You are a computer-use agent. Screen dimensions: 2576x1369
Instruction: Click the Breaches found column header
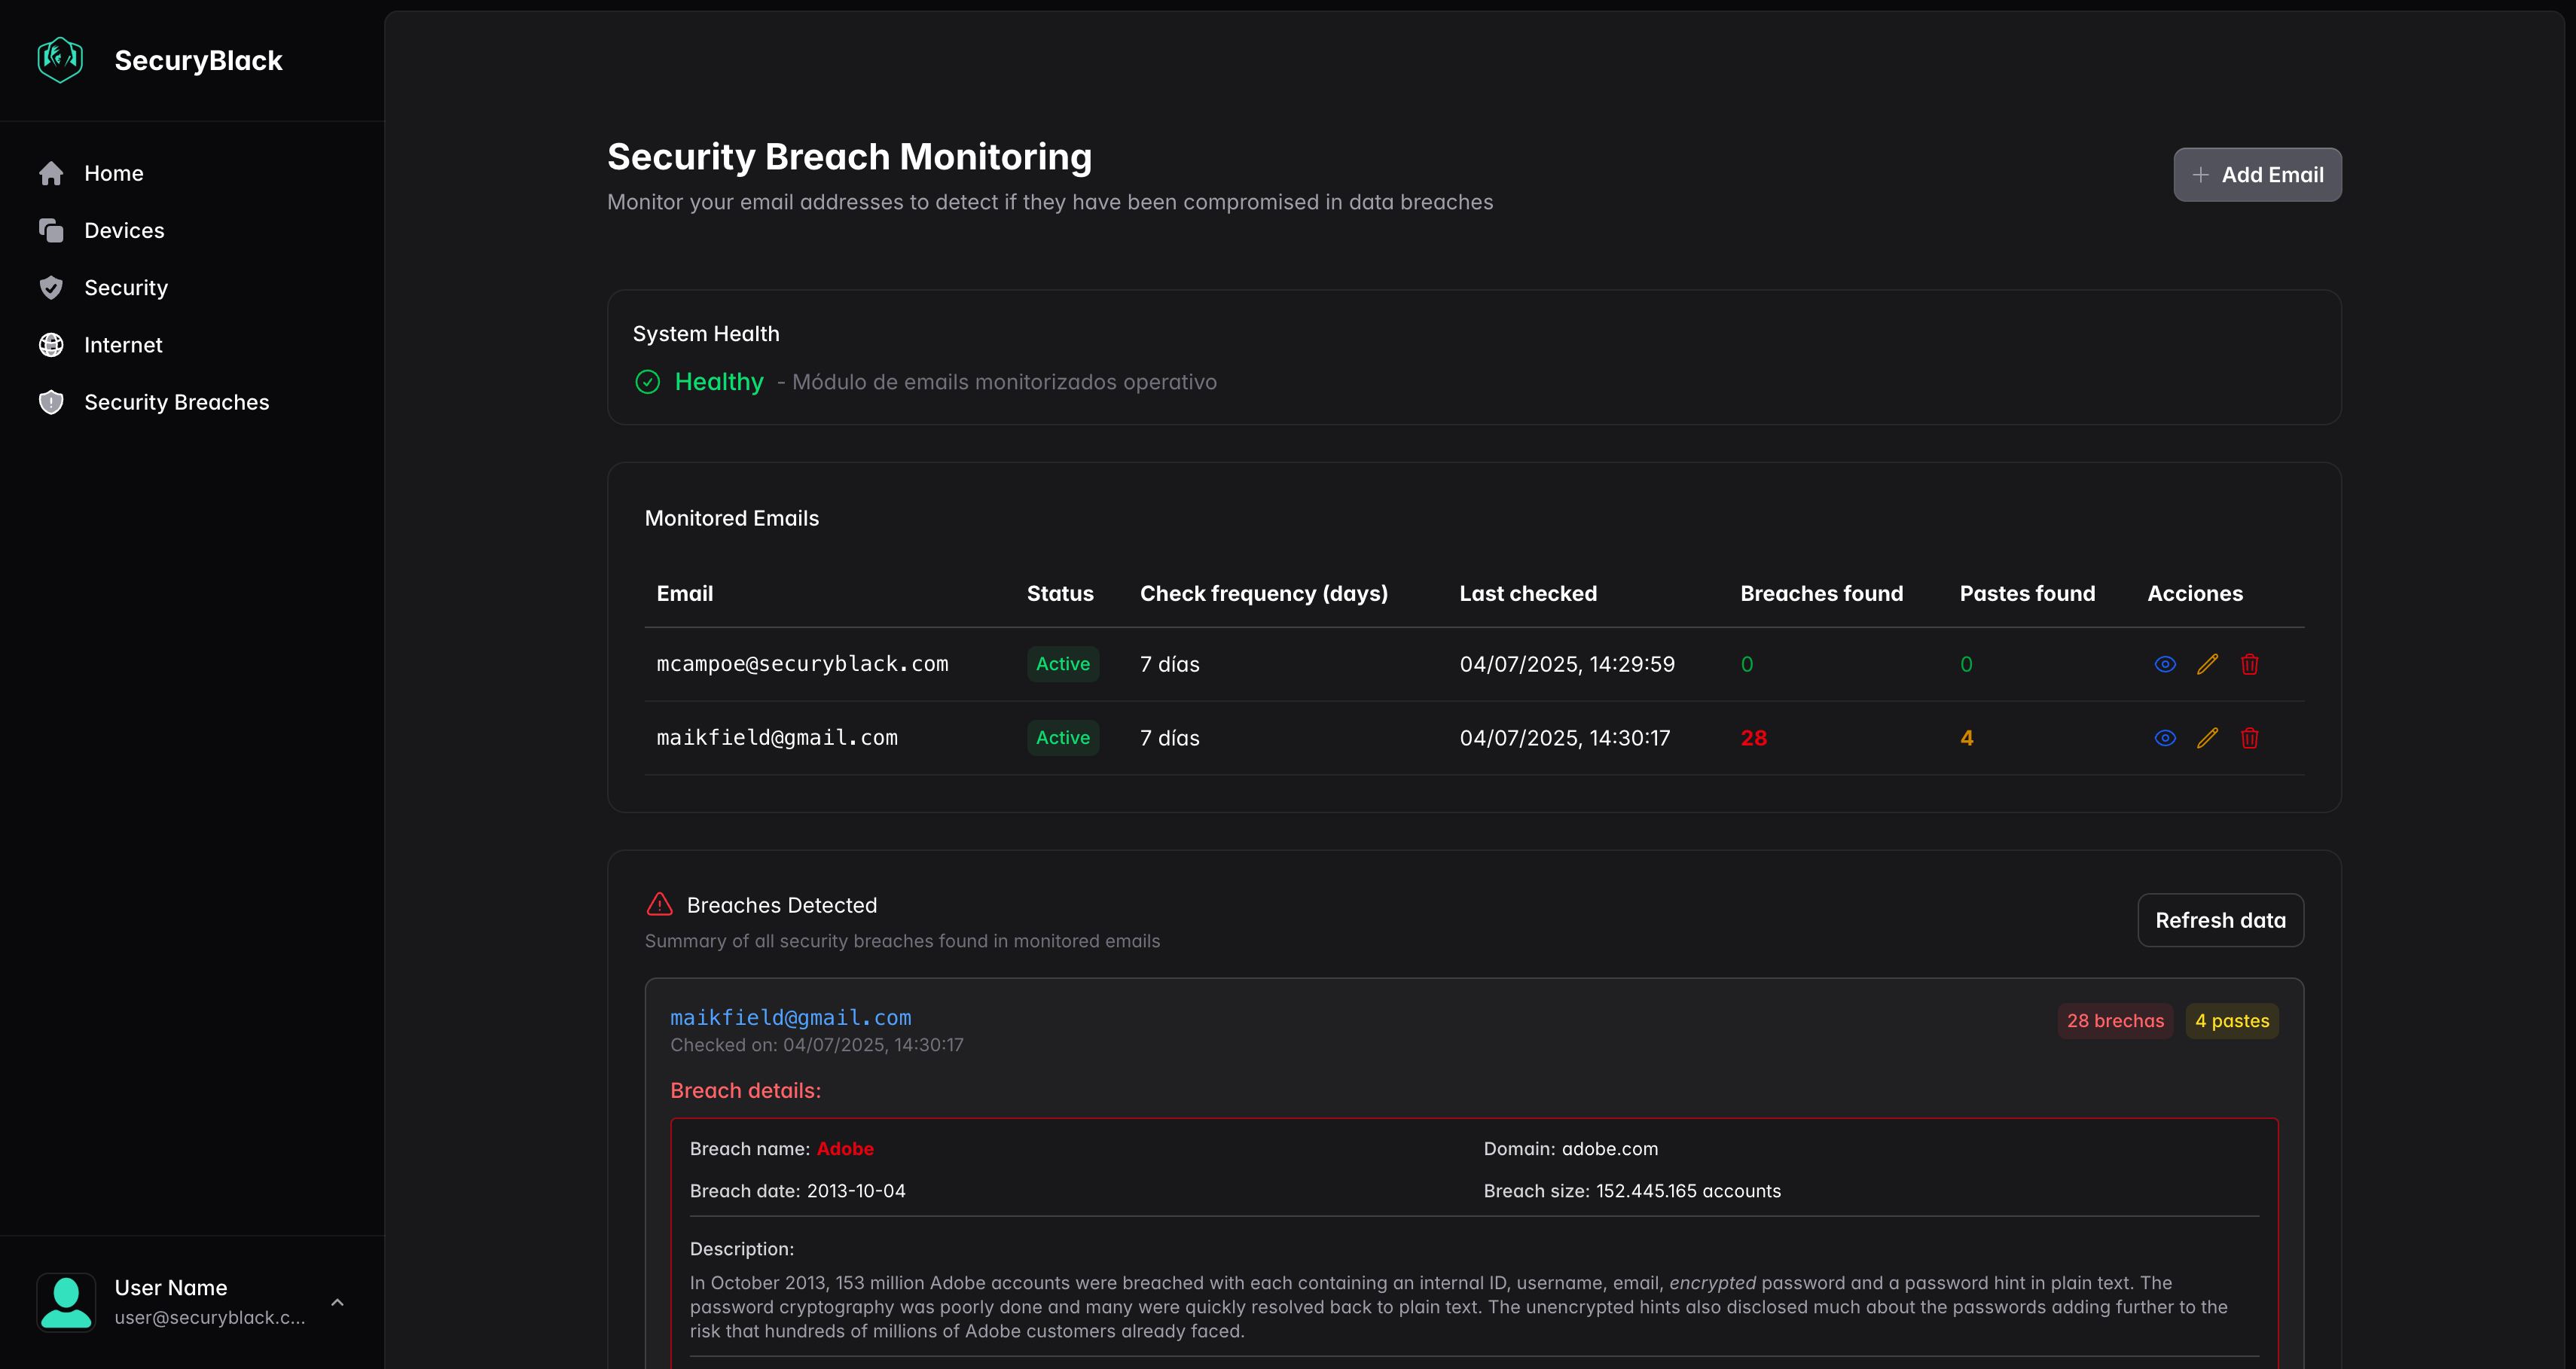click(x=1821, y=594)
